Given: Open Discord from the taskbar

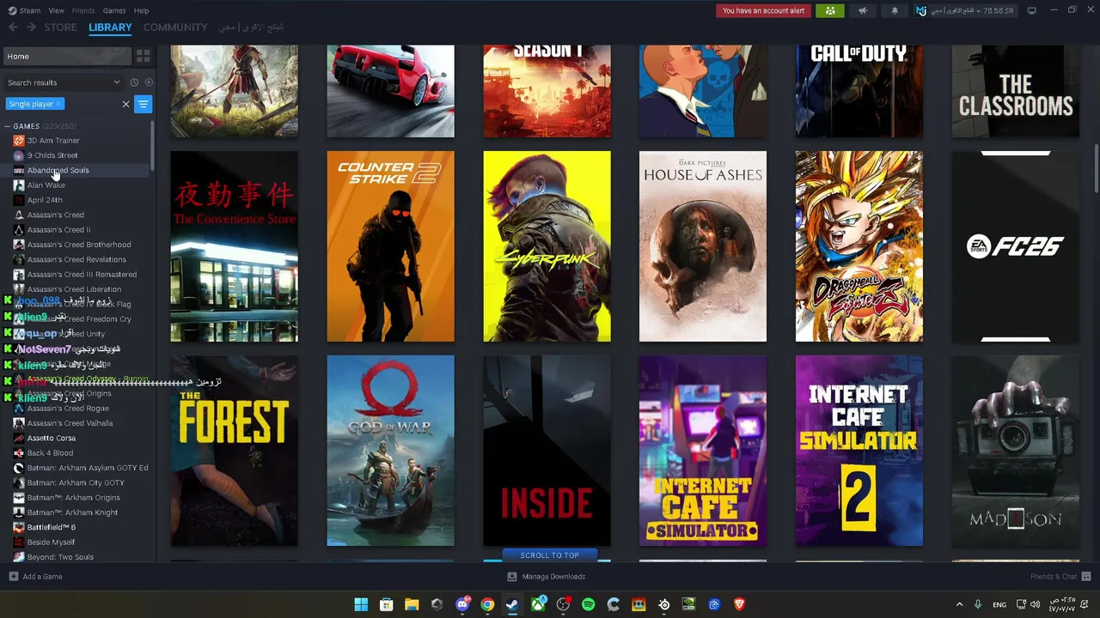Looking at the screenshot, I should coord(462,604).
